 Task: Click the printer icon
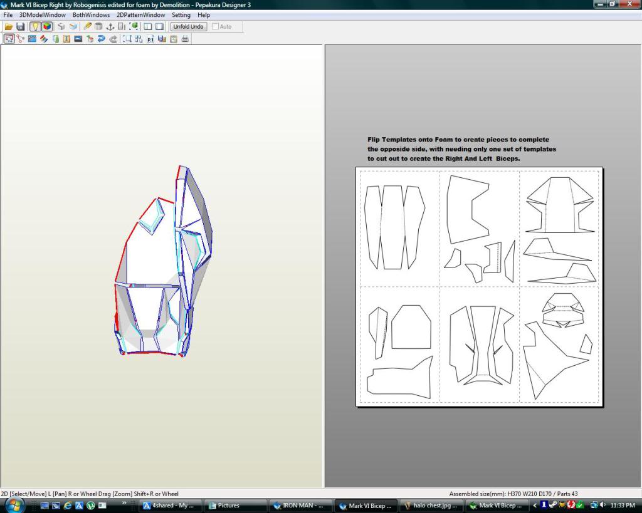pyautogui.click(x=185, y=39)
